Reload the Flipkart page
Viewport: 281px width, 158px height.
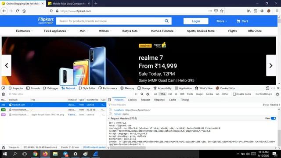coord(18,11)
